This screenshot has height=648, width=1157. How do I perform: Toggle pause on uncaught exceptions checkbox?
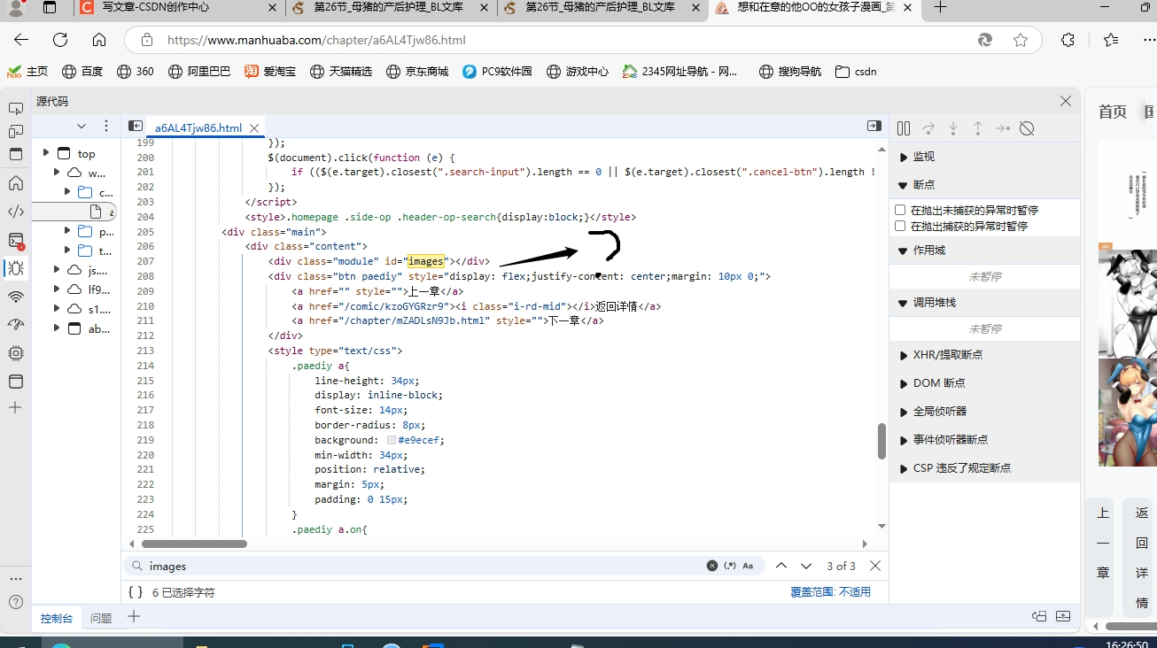[x=900, y=211]
